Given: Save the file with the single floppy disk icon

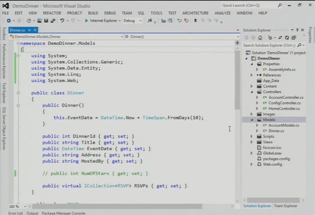Looking at the screenshot, I should [46, 21].
